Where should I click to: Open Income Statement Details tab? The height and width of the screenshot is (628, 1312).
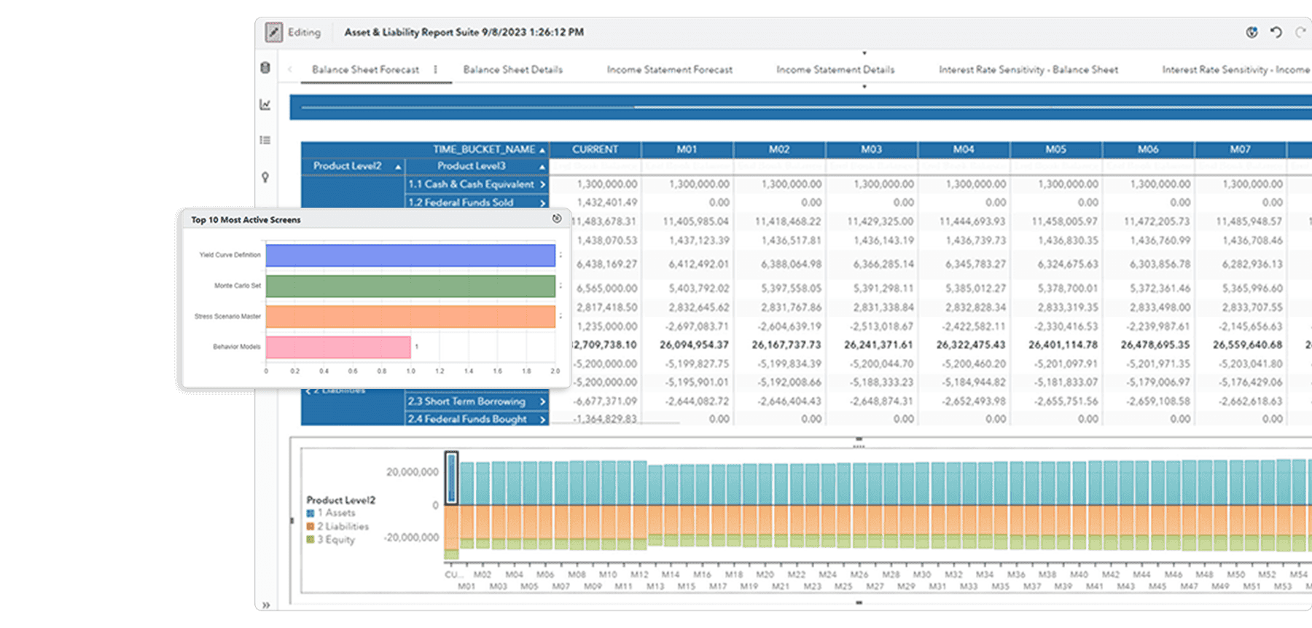click(835, 69)
